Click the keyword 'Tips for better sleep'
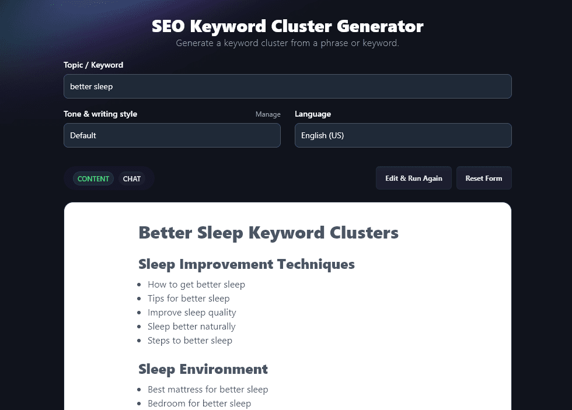Viewport: 572px width, 410px height. pos(189,299)
